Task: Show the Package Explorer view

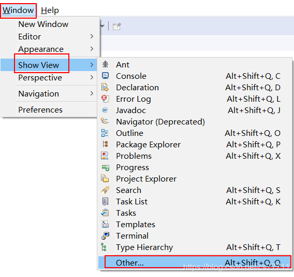Action: (195, 145)
